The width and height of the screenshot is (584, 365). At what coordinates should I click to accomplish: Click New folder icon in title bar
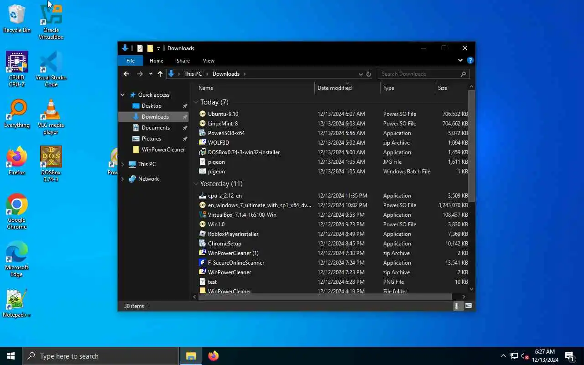pos(150,48)
